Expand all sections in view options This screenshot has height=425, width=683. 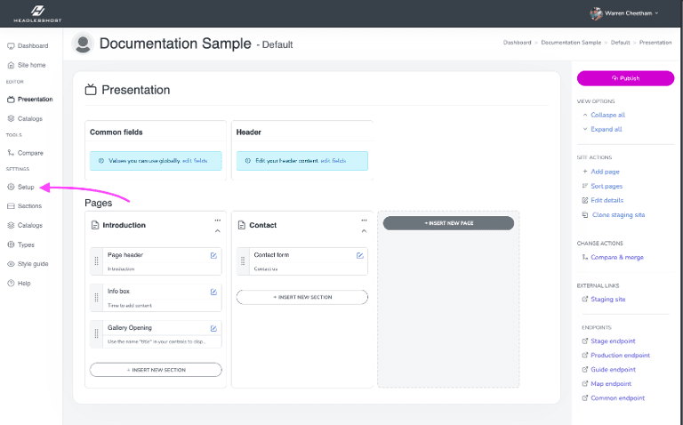click(606, 129)
